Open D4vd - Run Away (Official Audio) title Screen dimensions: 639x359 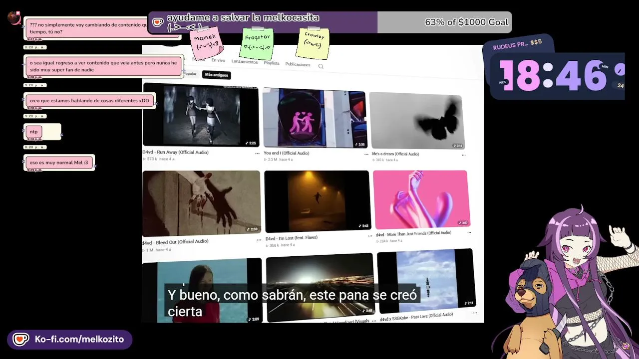175,152
